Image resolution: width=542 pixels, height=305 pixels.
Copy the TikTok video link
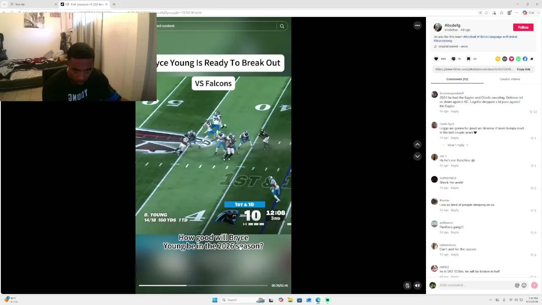[523, 69]
